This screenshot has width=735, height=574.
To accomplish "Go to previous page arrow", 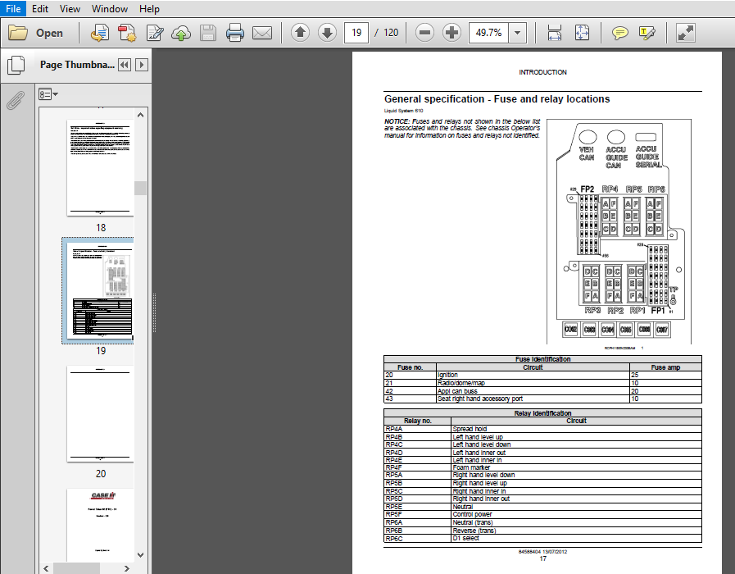I will point(300,33).
